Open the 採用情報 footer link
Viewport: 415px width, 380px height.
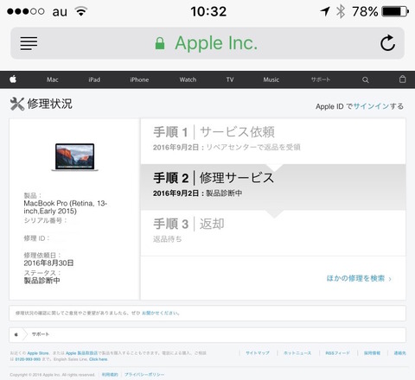372,353
